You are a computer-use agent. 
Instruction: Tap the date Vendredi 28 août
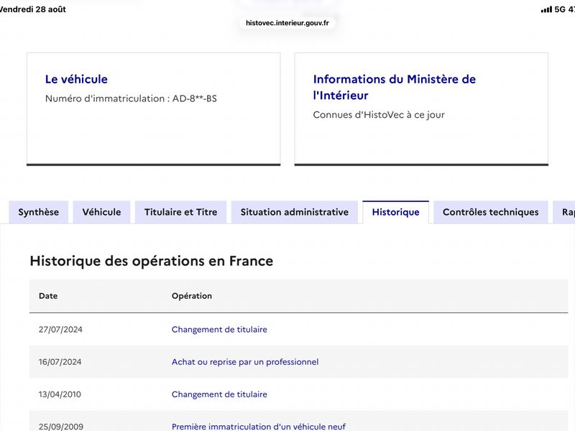[32, 9]
